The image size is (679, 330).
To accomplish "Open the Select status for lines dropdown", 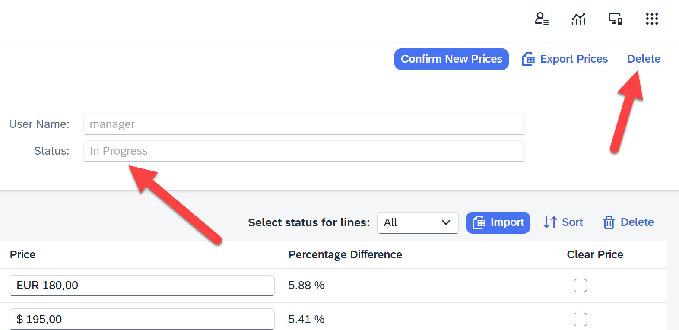I will coord(417,222).
